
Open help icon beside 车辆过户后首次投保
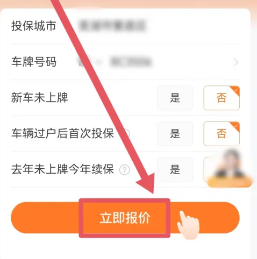click(x=126, y=133)
